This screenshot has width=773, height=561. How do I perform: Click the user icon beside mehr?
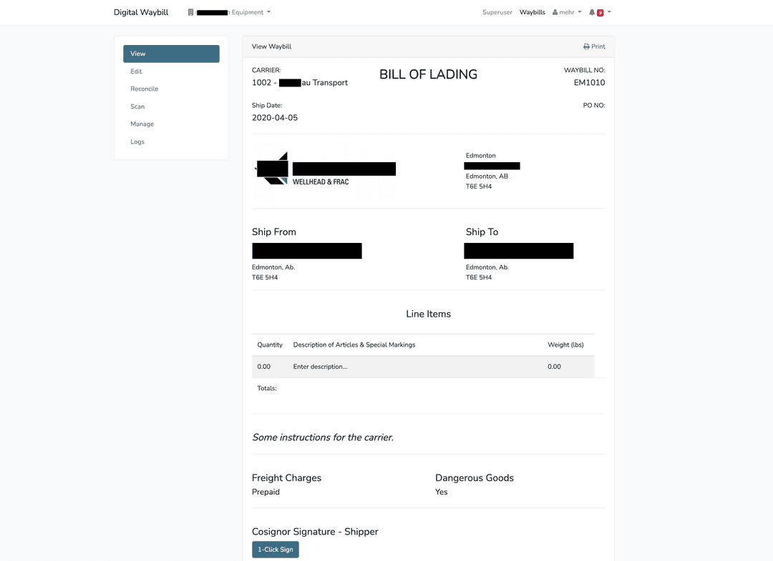pyautogui.click(x=555, y=12)
